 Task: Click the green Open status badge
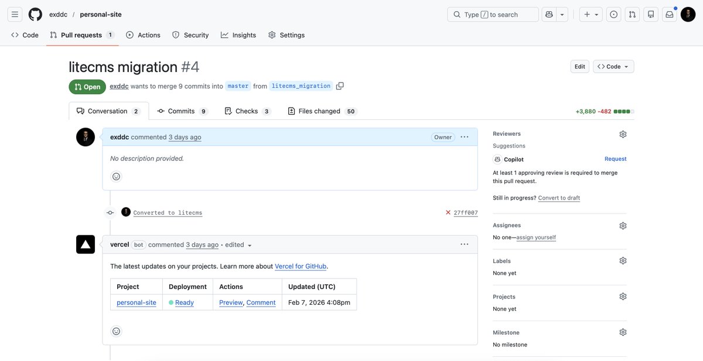tap(87, 87)
